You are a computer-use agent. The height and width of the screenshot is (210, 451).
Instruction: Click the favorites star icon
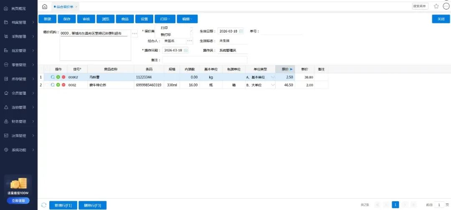click(x=436, y=6)
